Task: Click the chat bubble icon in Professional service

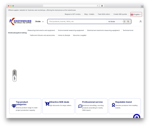Action: point(80,106)
